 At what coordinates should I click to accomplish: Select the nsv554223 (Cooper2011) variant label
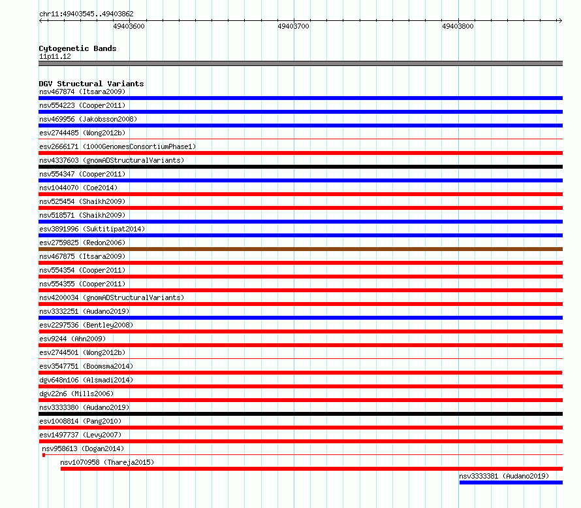pos(82,105)
